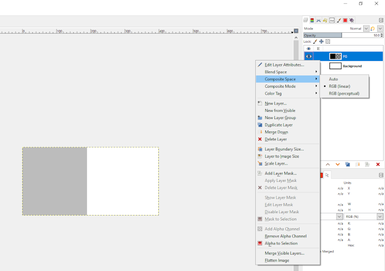Viewport: 385px width, 271px height.
Task: Open the layer Mode dropdown
Action: point(366,29)
